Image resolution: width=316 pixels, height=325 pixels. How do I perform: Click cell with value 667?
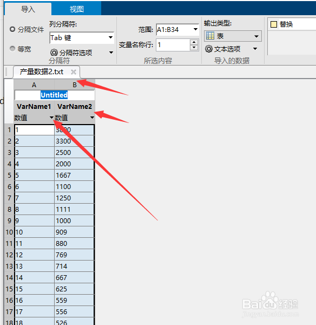(x=74, y=277)
